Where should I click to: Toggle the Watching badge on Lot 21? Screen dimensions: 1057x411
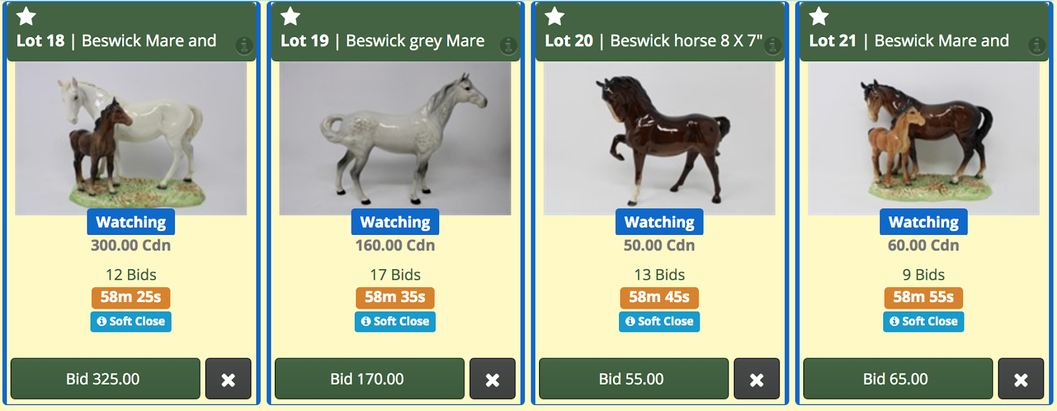(924, 222)
